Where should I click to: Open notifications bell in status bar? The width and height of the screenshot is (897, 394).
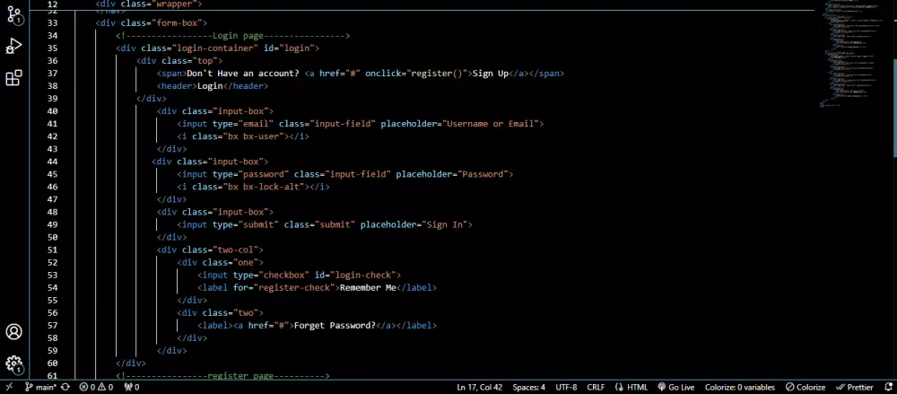[x=888, y=387]
